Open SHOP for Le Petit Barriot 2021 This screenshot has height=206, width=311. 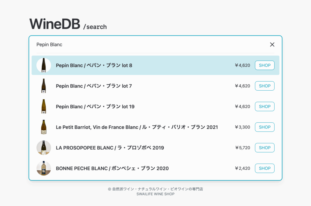pyautogui.click(x=264, y=127)
